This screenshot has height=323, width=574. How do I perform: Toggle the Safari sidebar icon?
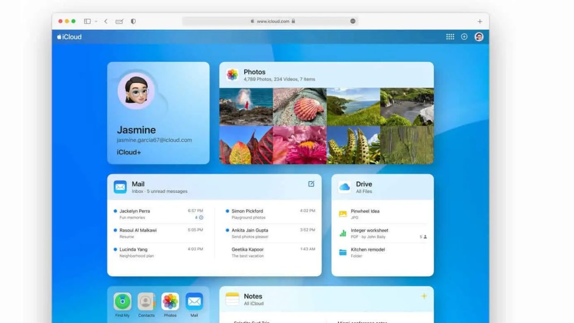point(87,21)
